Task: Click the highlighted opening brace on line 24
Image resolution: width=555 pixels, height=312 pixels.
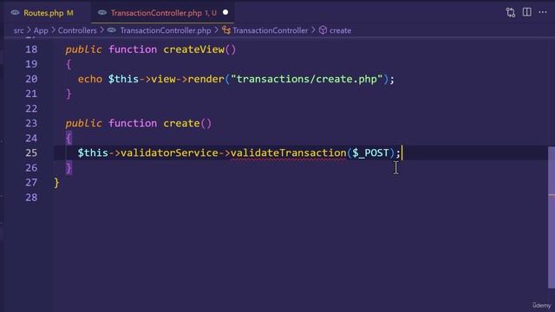Action: pos(69,138)
